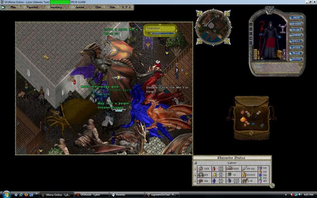Click the green progress bar in title area
This screenshot has height=198, width=317.
[60, 2]
